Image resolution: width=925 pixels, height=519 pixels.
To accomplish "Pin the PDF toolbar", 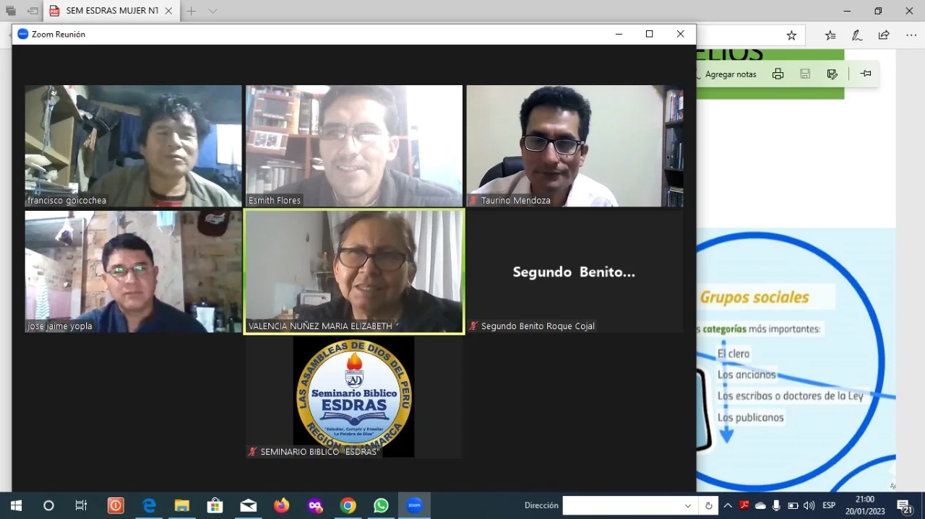I will pos(866,74).
